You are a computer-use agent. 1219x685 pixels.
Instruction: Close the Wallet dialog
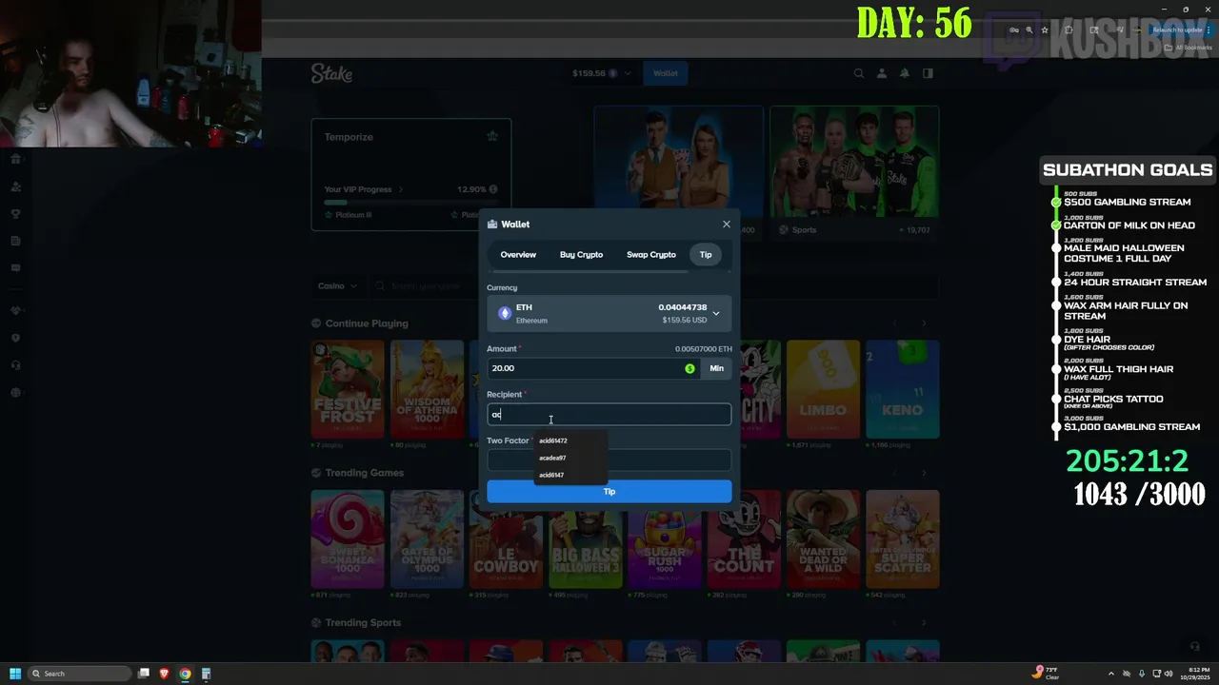pyautogui.click(x=726, y=225)
